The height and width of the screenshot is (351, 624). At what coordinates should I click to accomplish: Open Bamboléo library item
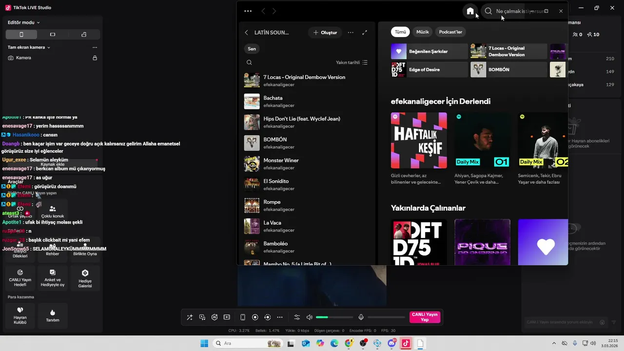306,247
